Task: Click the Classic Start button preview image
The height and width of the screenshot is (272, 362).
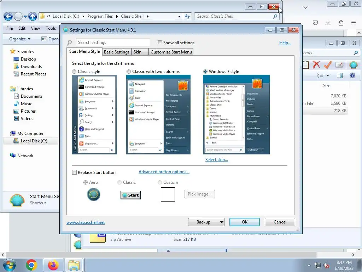Action: click(131, 195)
